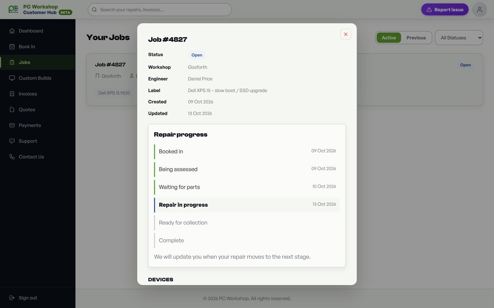Open Payments card icon in sidebar
The height and width of the screenshot is (308, 494).
point(12,125)
